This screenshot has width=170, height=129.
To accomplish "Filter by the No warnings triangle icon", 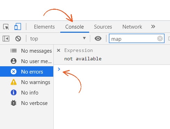I will tap(14, 82).
